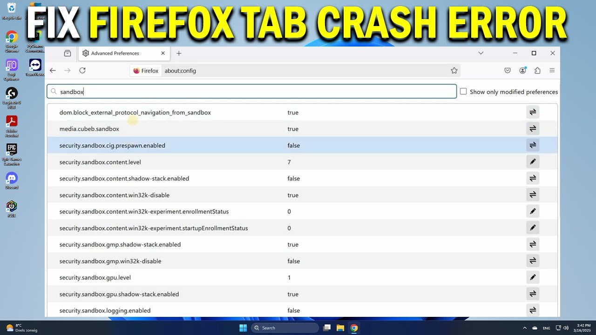The height and width of the screenshot is (335, 596).
Task: Expand the system tray hidden icons chevron
Action: (x=525, y=328)
